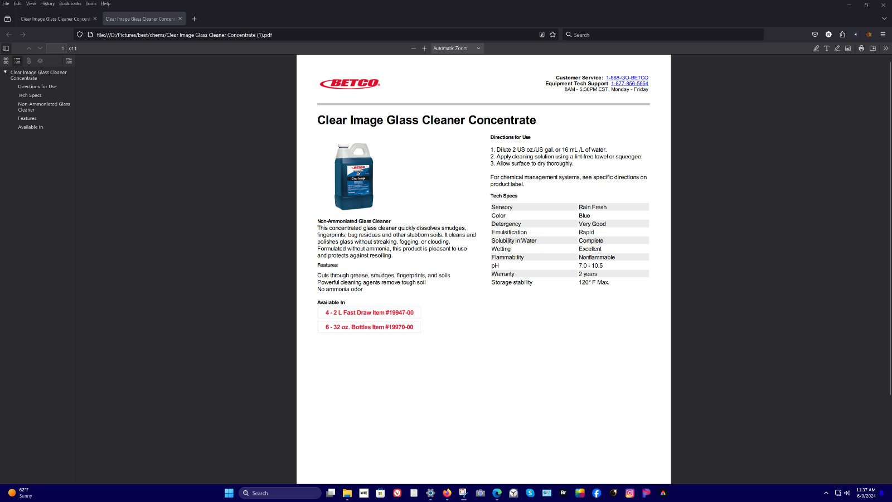
Task: Switch sidebar to thumbnails view
Action: 6,60
